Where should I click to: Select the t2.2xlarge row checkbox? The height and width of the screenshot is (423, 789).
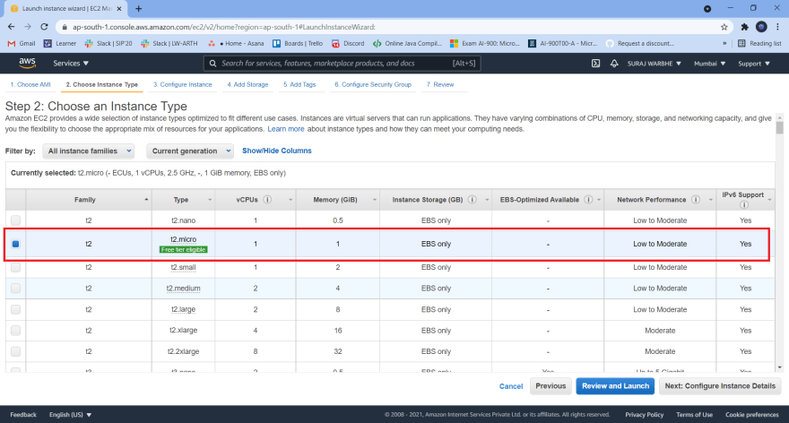(x=15, y=351)
